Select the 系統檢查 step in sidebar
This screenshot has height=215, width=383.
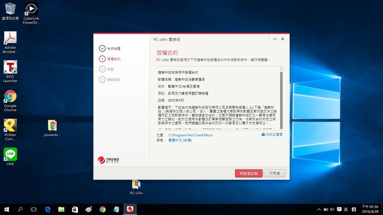(113, 48)
